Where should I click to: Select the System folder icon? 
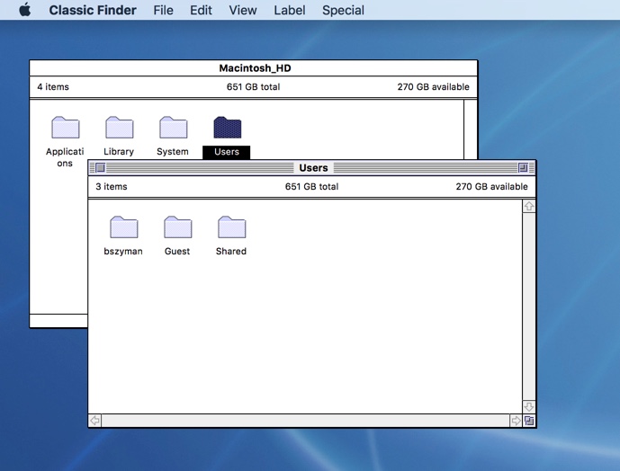173,128
